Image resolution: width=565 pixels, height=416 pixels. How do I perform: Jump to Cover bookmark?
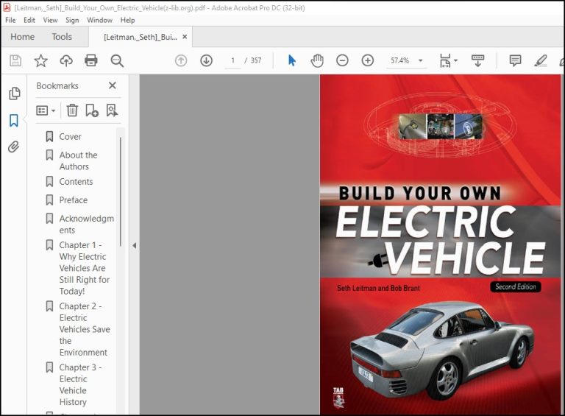pyautogui.click(x=71, y=137)
